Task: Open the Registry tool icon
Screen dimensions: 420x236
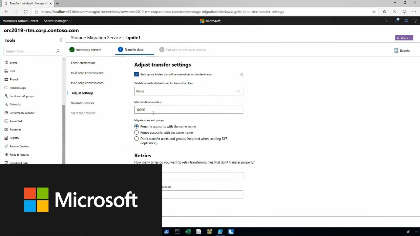Action: pyautogui.click(x=7, y=138)
